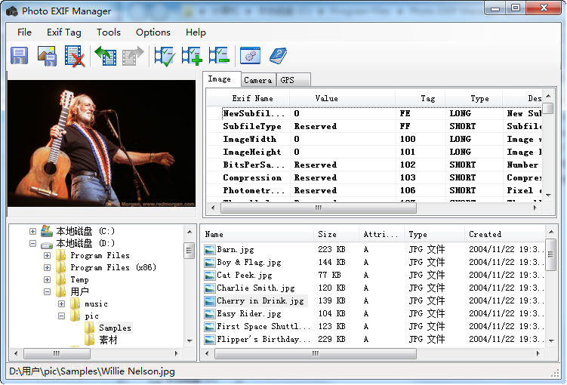Sort files by Size column header
This screenshot has height=385, width=567.
point(327,235)
